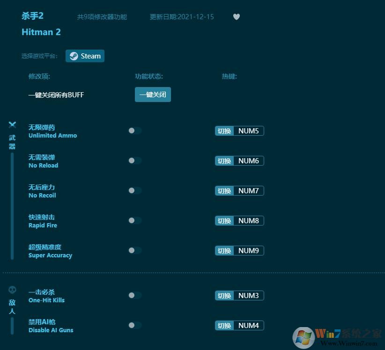Screen dimensions: 385x350
Task: Enable the Disable AI Guns toggle
Action: coord(134,325)
